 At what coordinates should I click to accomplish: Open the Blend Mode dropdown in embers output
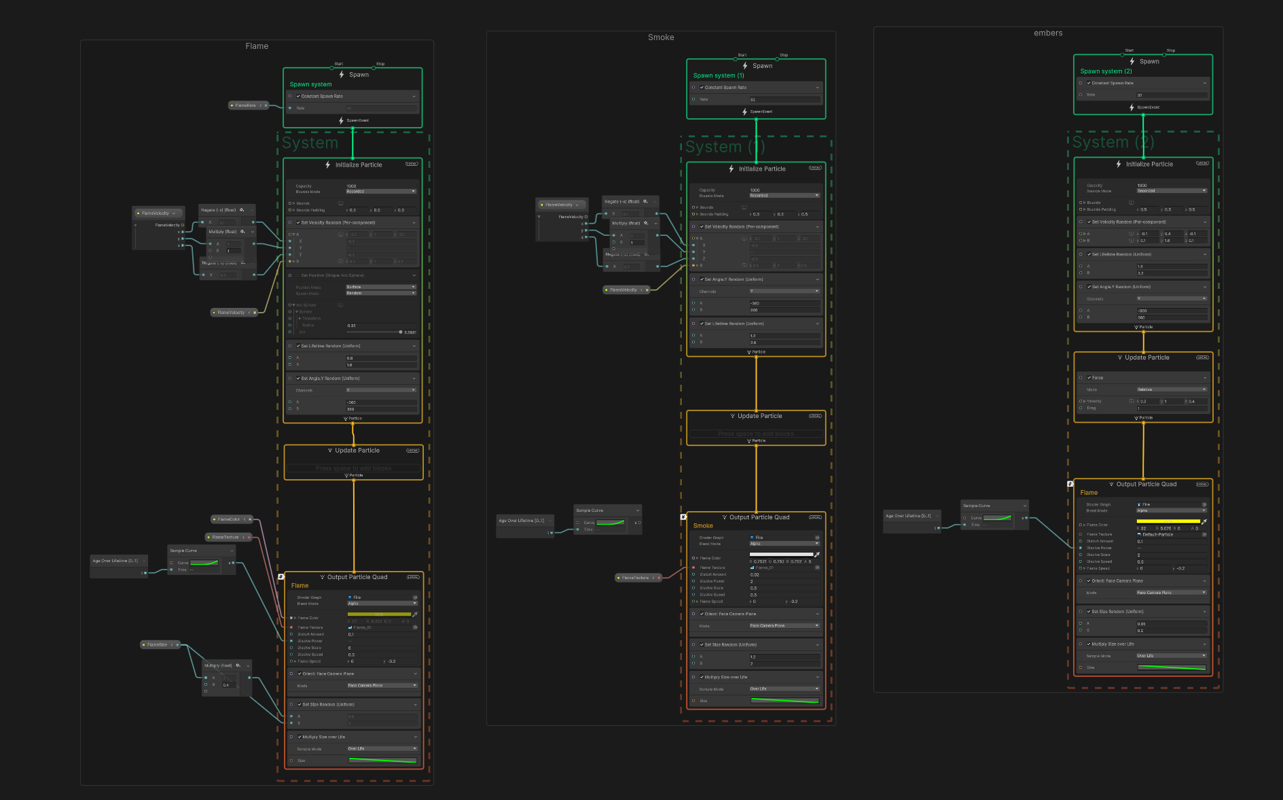click(1172, 510)
